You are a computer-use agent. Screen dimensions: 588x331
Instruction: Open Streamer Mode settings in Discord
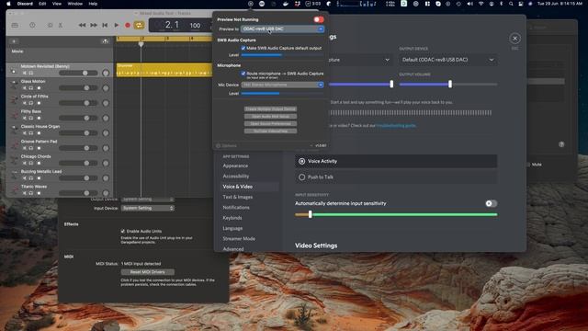coord(239,239)
